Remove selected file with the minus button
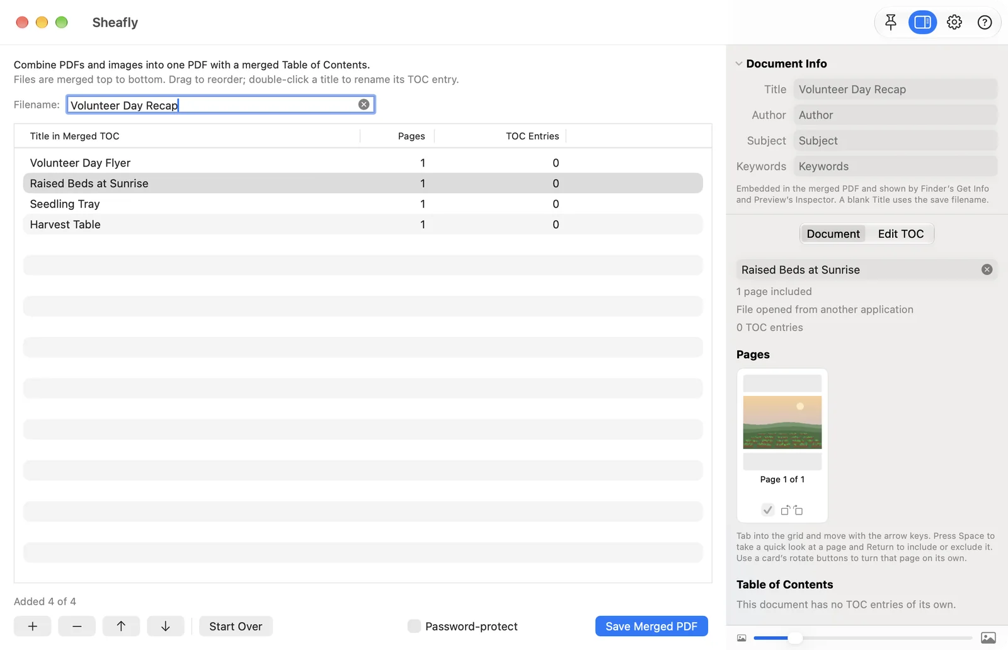Image resolution: width=1008 pixels, height=650 pixels. [x=77, y=626]
